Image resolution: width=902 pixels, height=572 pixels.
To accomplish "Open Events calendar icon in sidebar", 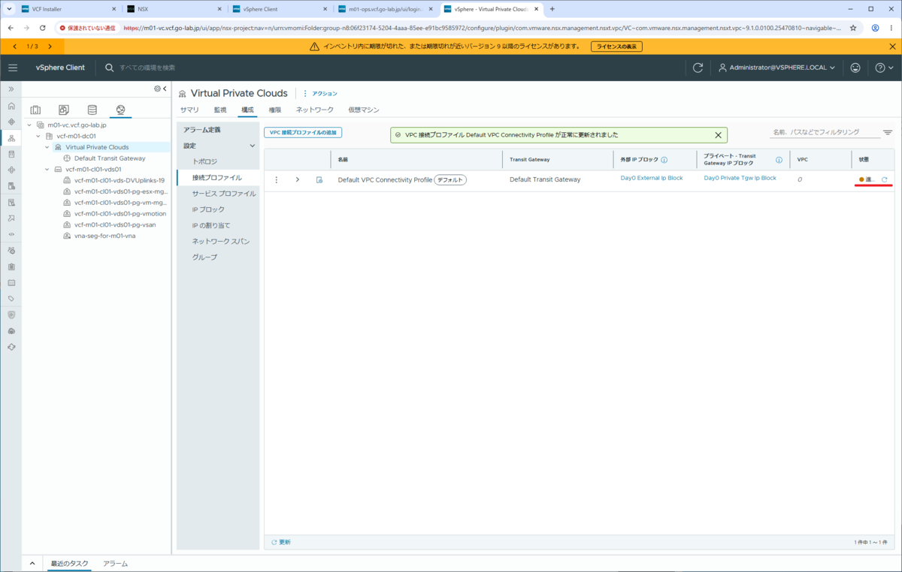I will pos(11,283).
